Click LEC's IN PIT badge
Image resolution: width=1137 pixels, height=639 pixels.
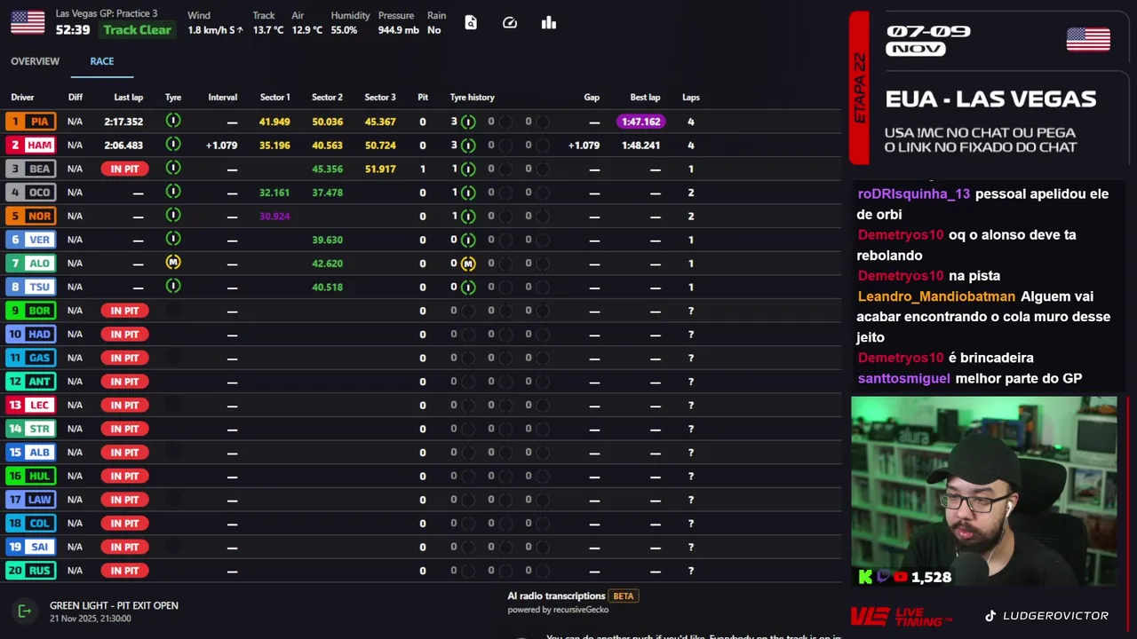[x=124, y=406]
